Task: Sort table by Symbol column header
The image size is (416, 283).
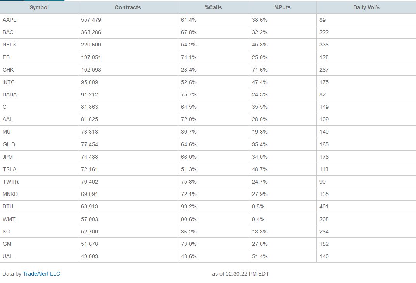Action: [39, 7]
